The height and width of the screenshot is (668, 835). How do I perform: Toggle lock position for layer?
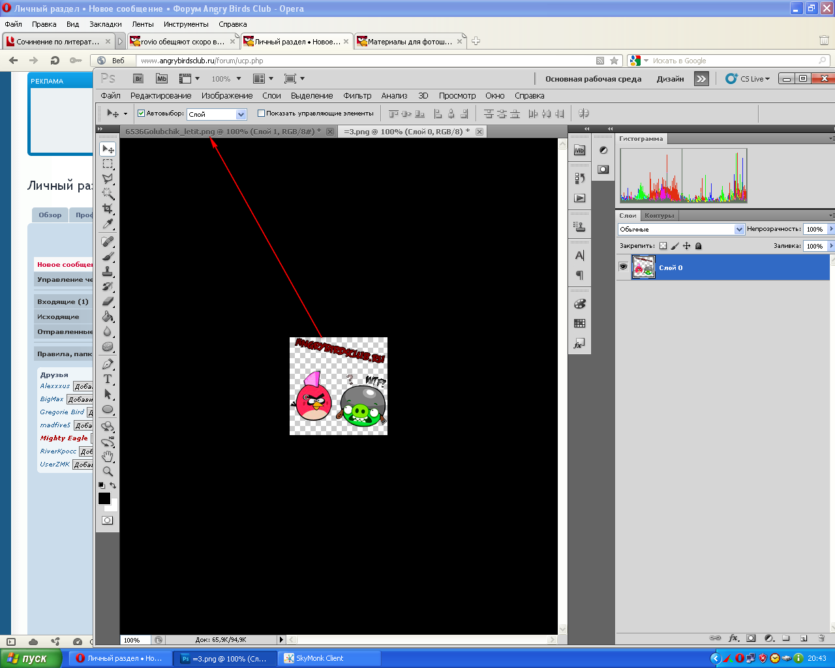point(686,246)
